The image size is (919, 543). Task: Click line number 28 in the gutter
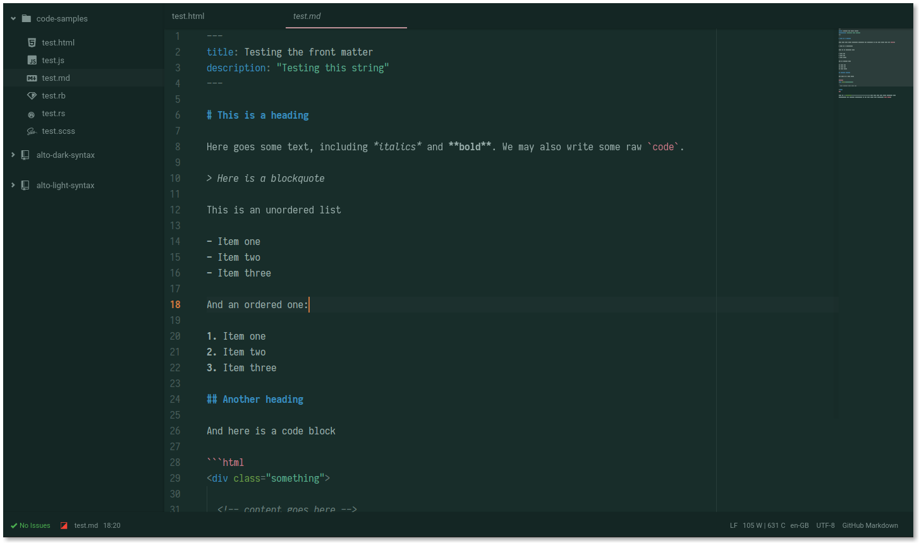175,462
